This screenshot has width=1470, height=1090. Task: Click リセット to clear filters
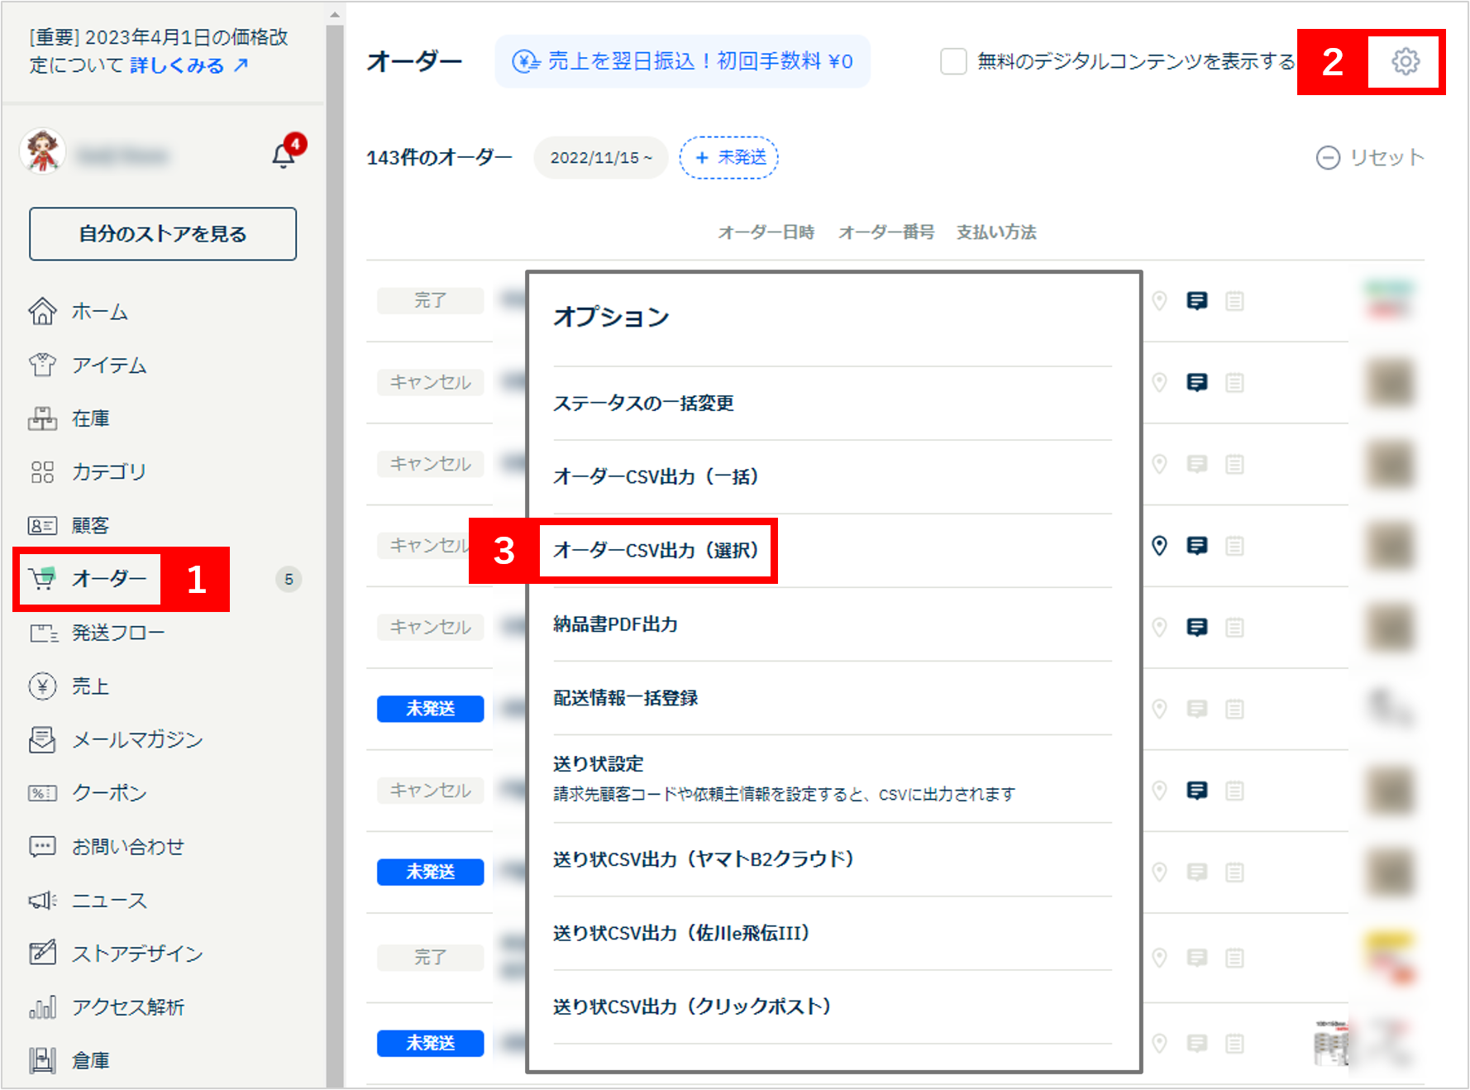point(1370,157)
